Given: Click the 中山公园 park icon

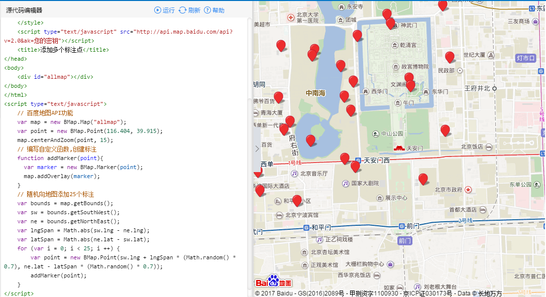Looking at the screenshot, I should [x=375, y=133].
